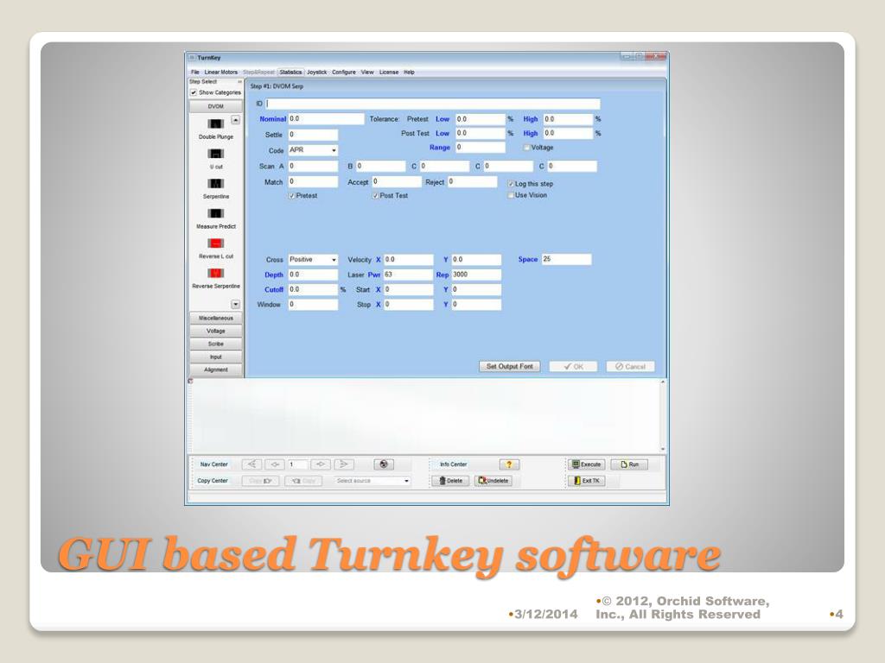Choose the Serpentine cut icon

[215, 183]
